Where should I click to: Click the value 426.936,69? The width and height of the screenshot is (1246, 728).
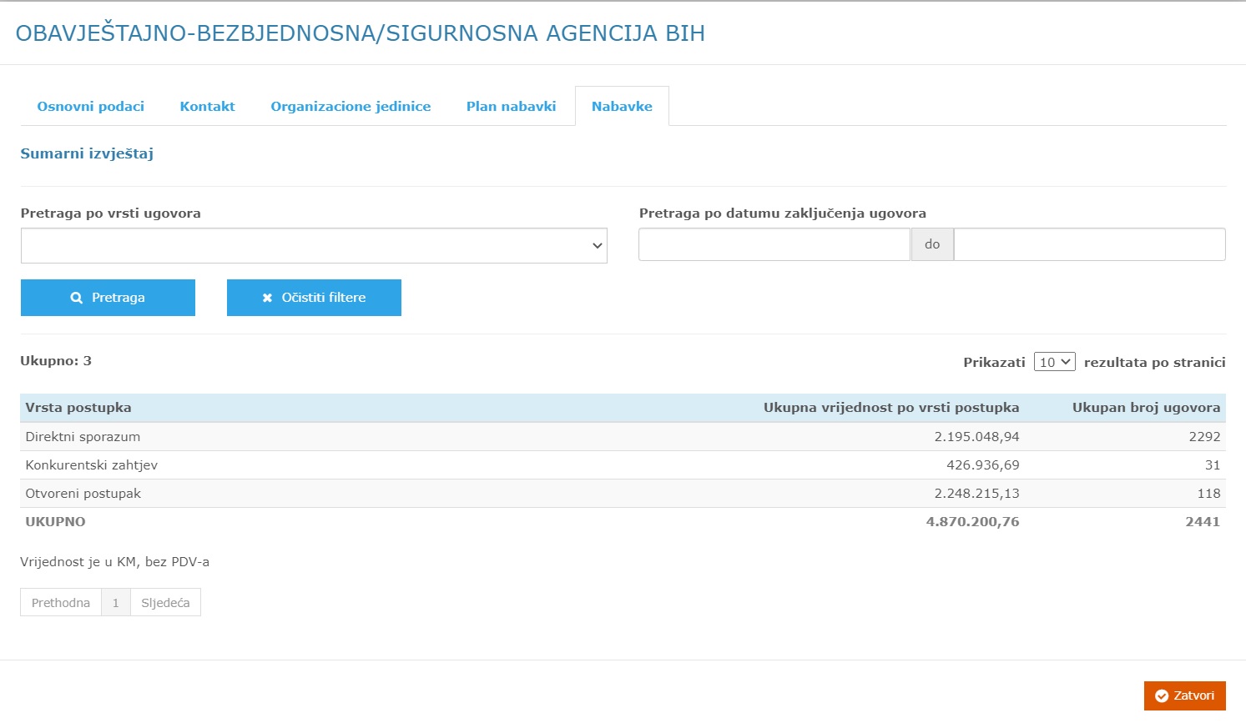click(x=983, y=465)
